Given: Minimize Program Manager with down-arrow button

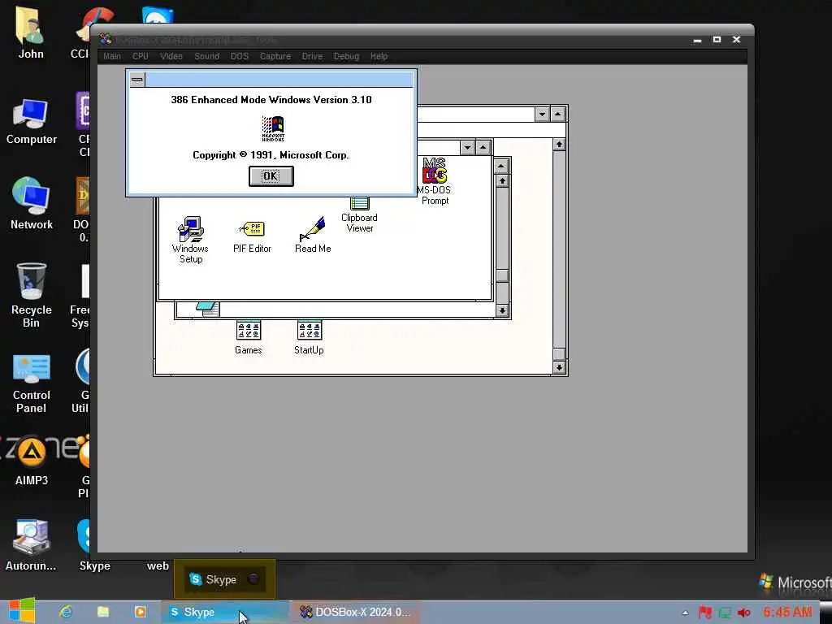Looking at the screenshot, I should click(x=542, y=114).
